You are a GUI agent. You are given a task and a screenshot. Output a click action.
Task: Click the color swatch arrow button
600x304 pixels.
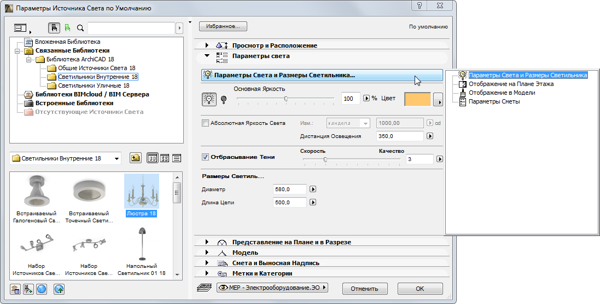(x=438, y=99)
